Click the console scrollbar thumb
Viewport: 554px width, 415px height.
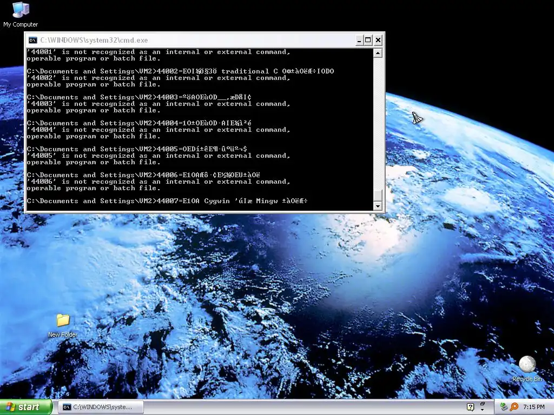click(378, 196)
